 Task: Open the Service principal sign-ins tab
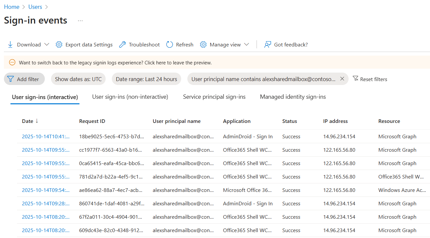[214, 97]
